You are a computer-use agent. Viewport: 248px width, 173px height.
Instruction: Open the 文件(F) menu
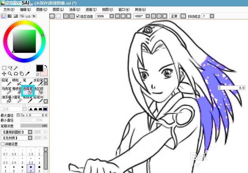pos(9,10)
